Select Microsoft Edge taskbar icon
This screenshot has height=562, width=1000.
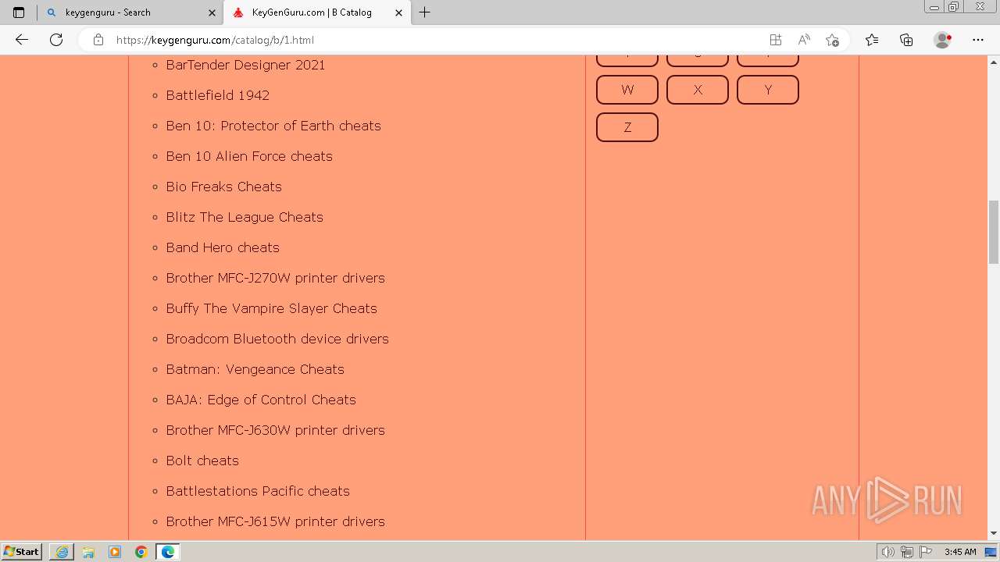(x=168, y=552)
